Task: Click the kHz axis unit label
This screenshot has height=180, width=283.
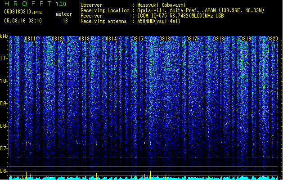Action: click(x=4, y=36)
